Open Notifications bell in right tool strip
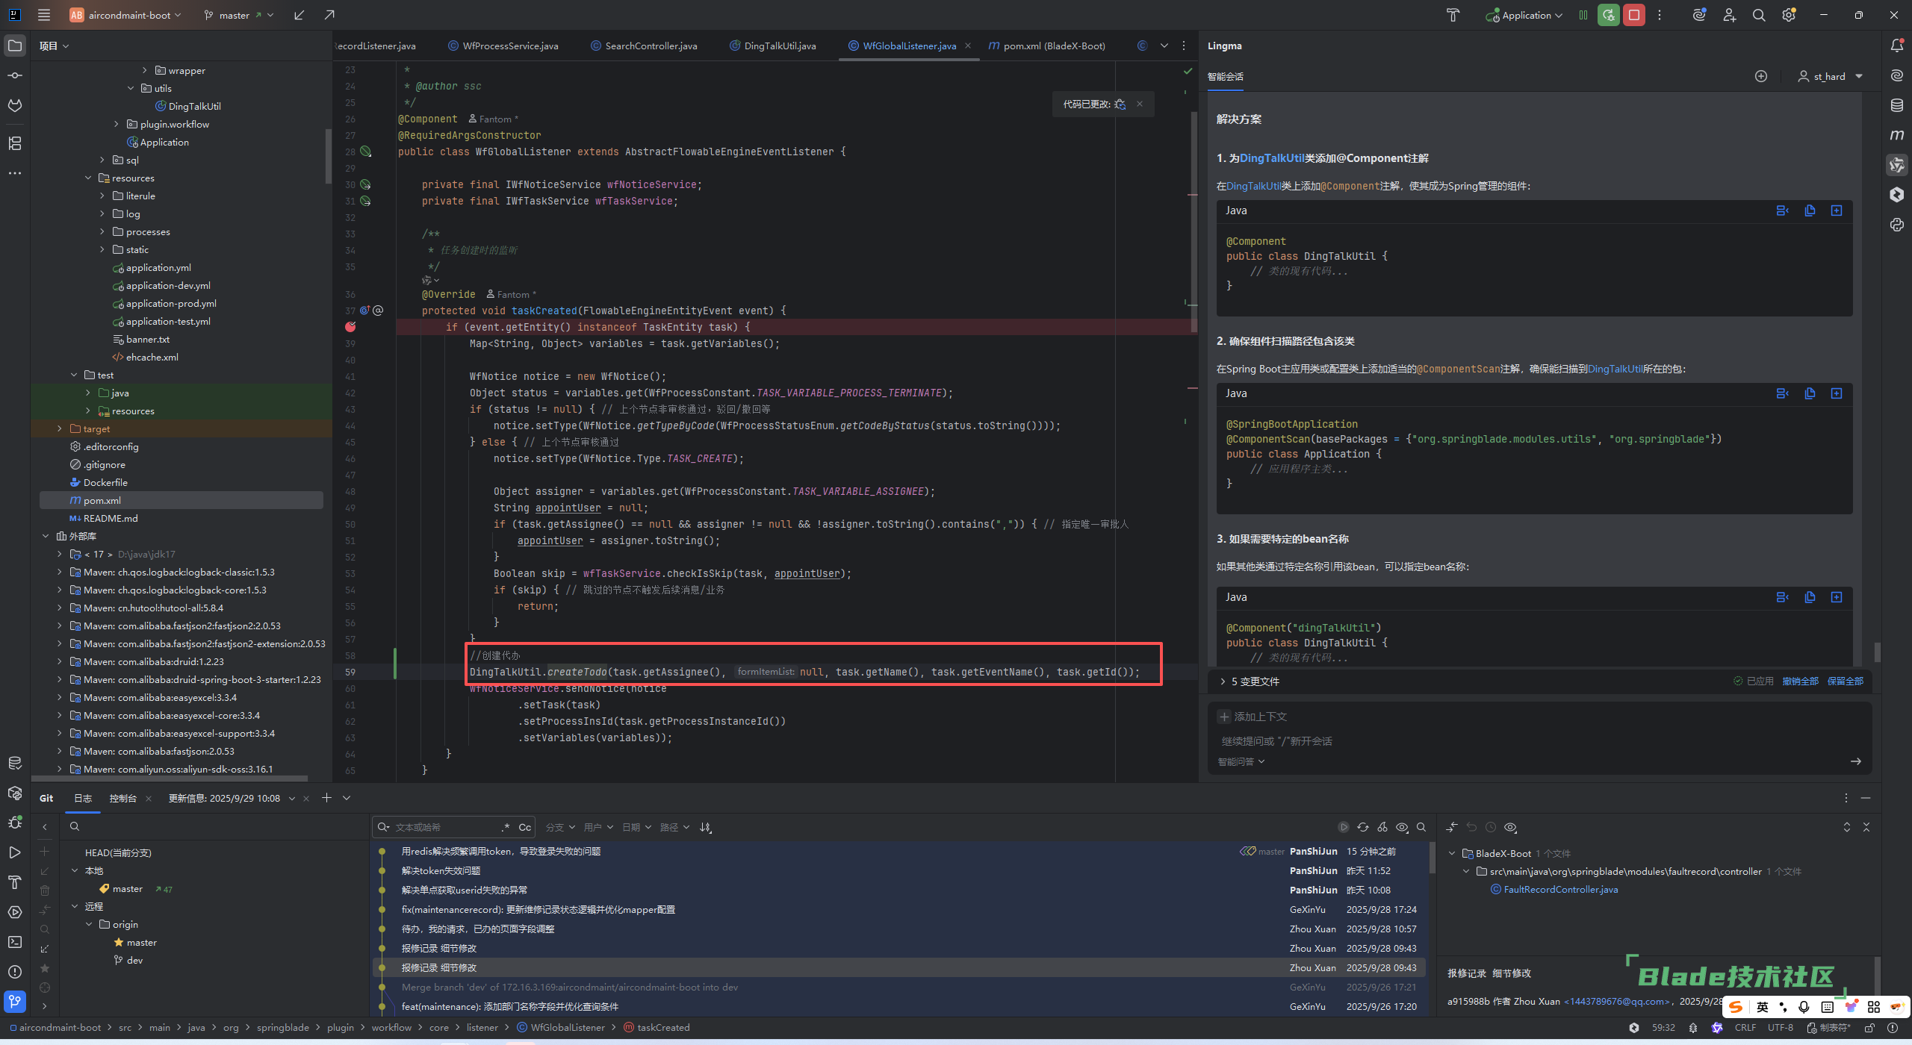This screenshot has width=1912, height=1045. click(x=1896, y=46)
